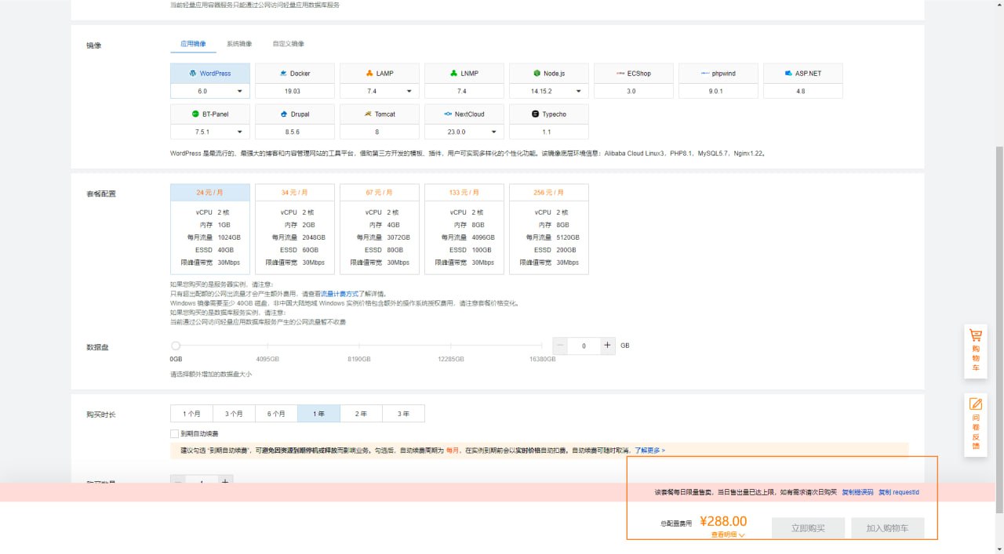
Task: Focus the data disk GB input field
Action: coord(584,346)
